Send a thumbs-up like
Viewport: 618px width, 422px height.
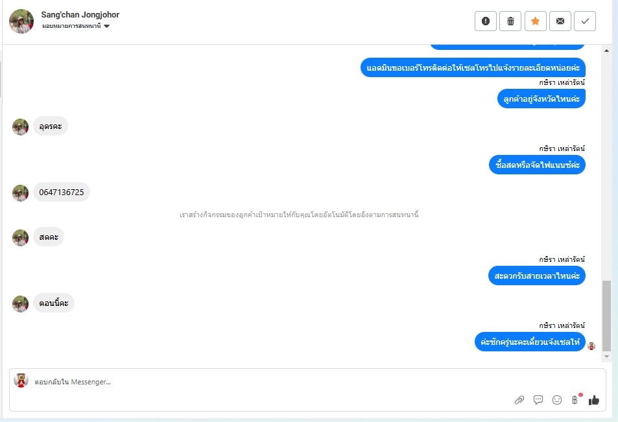[x=593, y=401]
